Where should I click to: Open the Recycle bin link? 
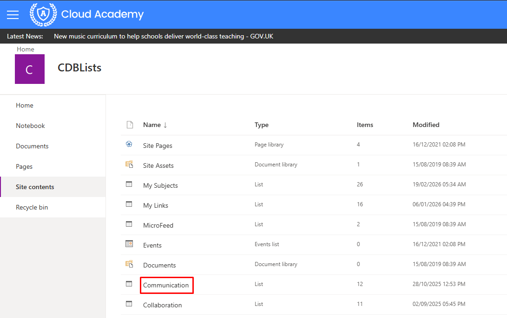coord(32,207)
